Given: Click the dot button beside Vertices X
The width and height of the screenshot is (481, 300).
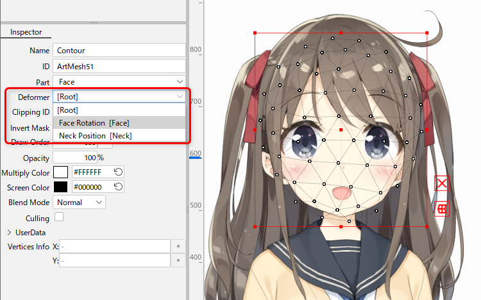Looking at the screenshot, I should (x=178, y=246).
